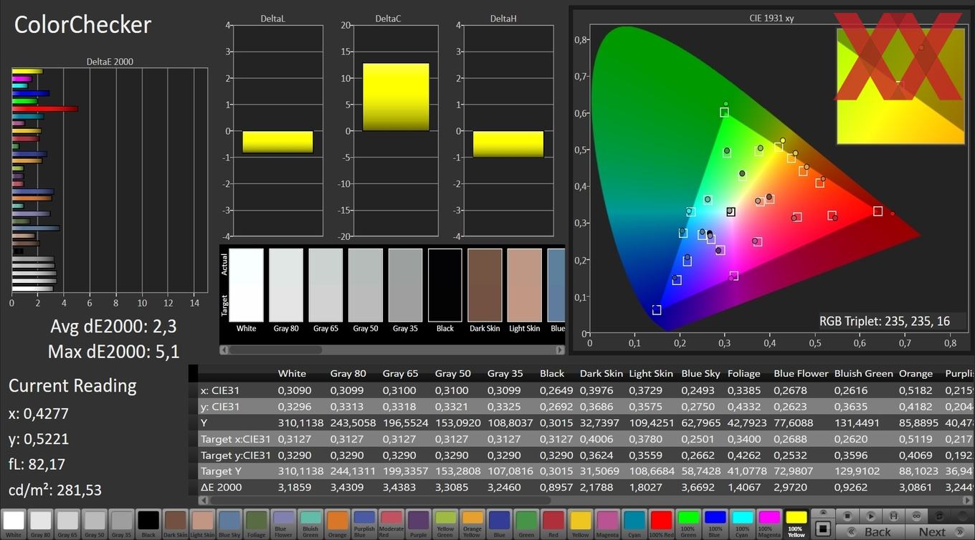Viewport: 975px width, 540px height.
Task: Select the Blue Flower bottom swatch
Action: (283, 524)
